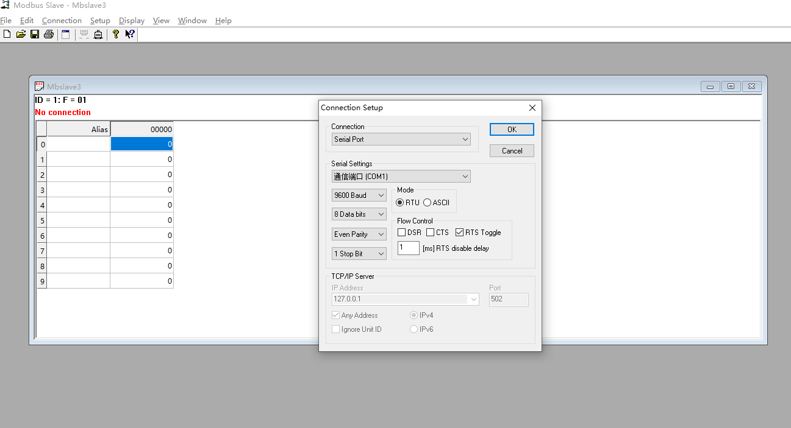The image size is (791, 428).
Task: Click the value cell in row 2
Action: pos(141,175)
